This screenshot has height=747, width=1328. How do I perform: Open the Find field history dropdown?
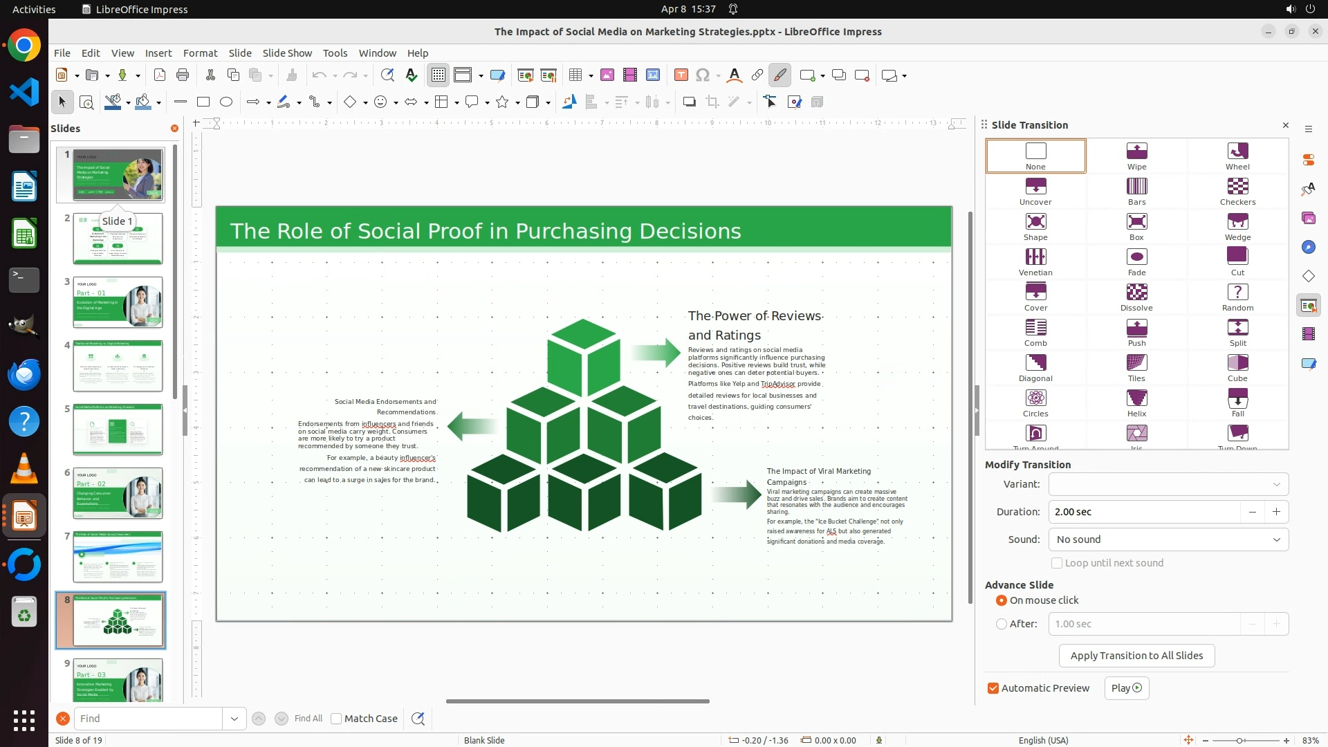point(234,719)
